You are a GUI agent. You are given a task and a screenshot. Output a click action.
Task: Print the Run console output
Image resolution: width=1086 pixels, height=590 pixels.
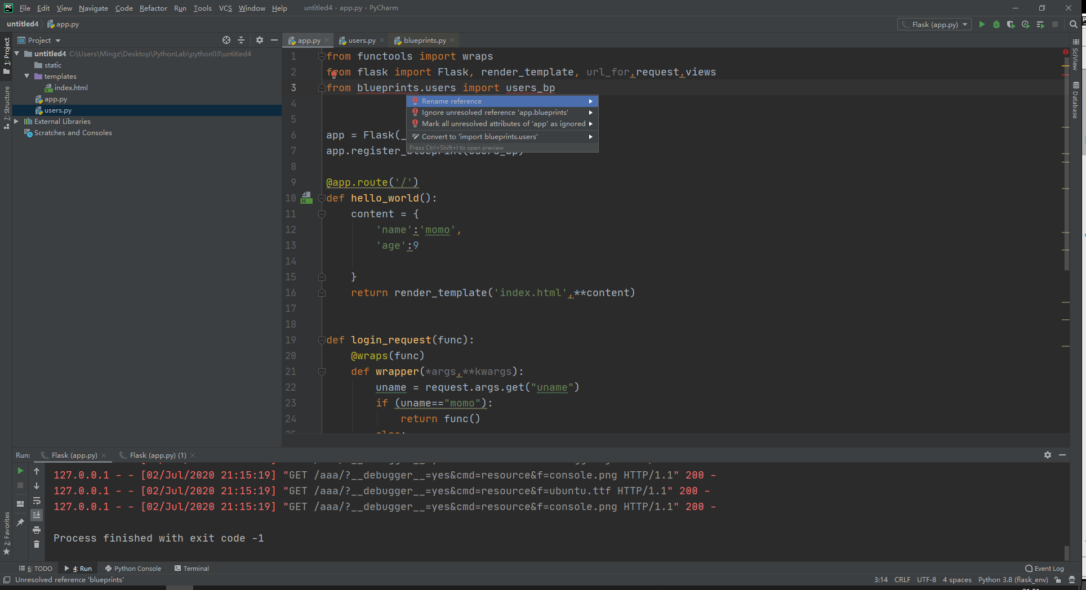pos(37,530)
